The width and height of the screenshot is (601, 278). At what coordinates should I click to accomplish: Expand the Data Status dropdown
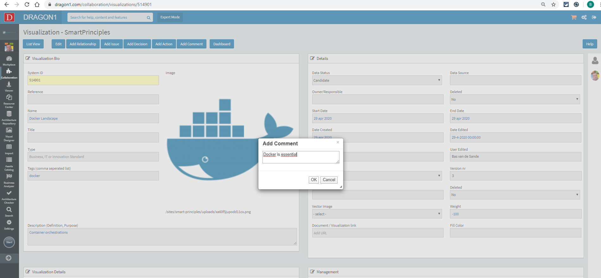tap(377, 80)
